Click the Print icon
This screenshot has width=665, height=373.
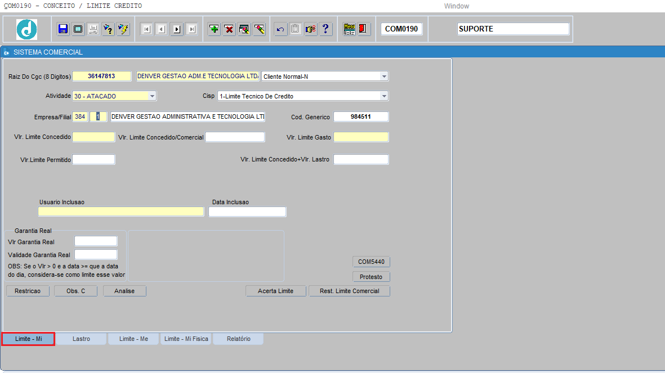pyautogui.click(x=93, y=29)
